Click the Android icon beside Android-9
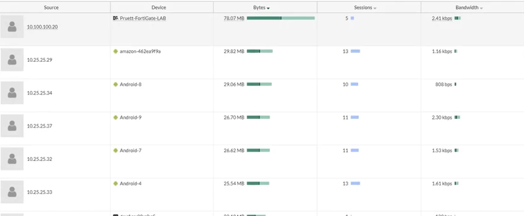 pos(116,118)
